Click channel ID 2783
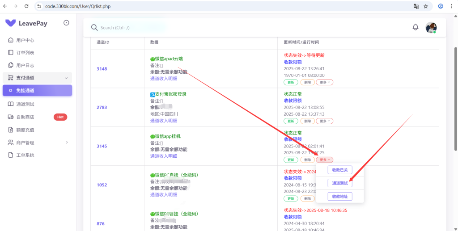This screenshot has width=458, height=231. click(102, 107)
